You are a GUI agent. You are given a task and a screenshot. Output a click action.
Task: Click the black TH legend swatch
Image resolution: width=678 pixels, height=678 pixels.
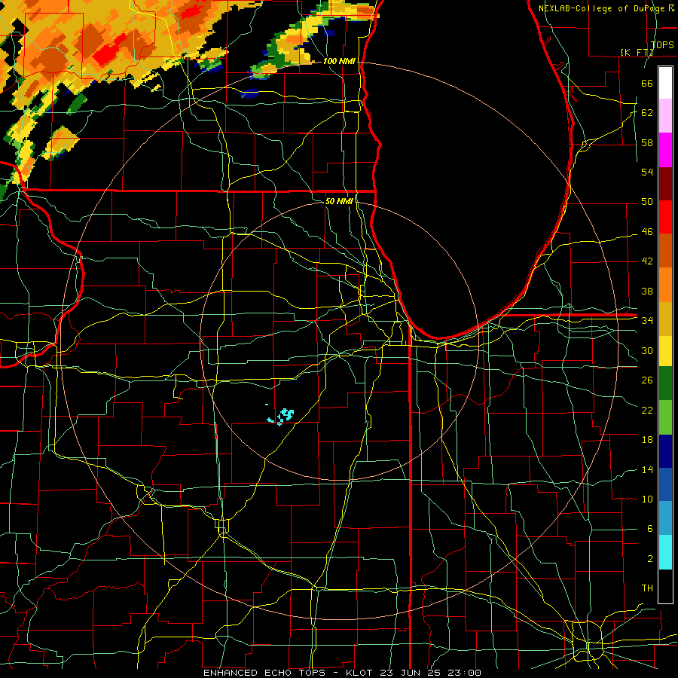click(x=665, y=586)
